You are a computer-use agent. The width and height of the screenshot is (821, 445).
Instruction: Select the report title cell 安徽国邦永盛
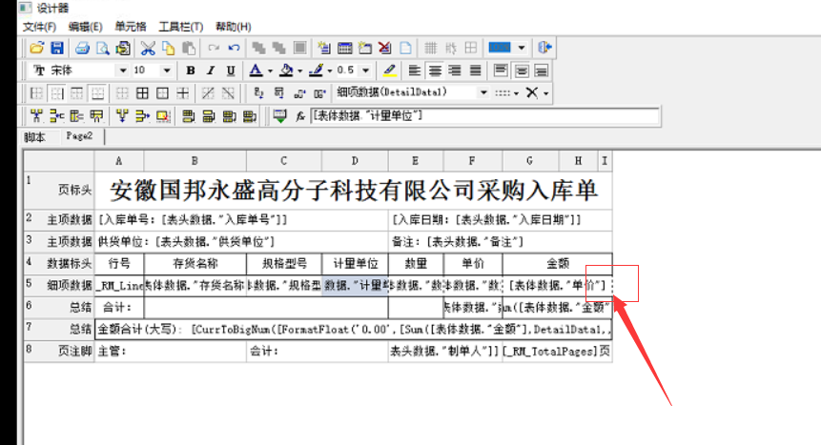354,190
